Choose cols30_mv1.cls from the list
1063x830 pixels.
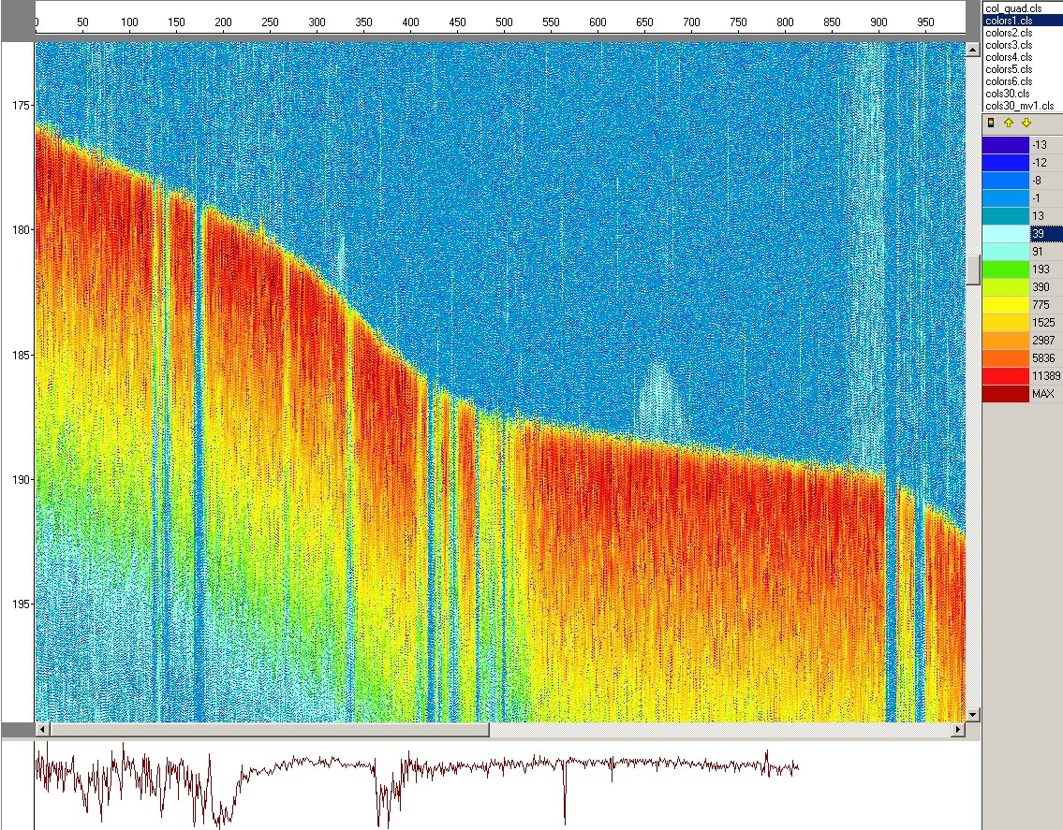coord(1019,106)
